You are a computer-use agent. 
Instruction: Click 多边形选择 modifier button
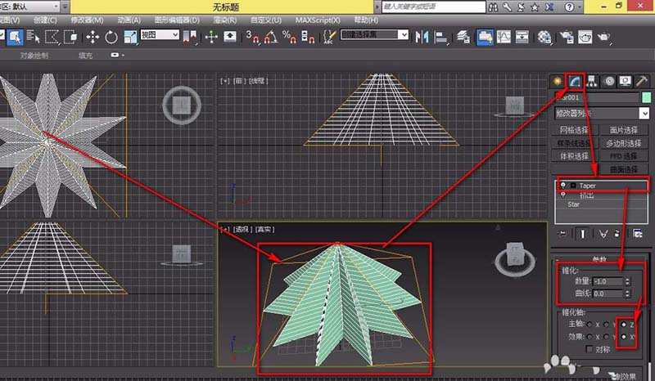[x=624, y=143]
